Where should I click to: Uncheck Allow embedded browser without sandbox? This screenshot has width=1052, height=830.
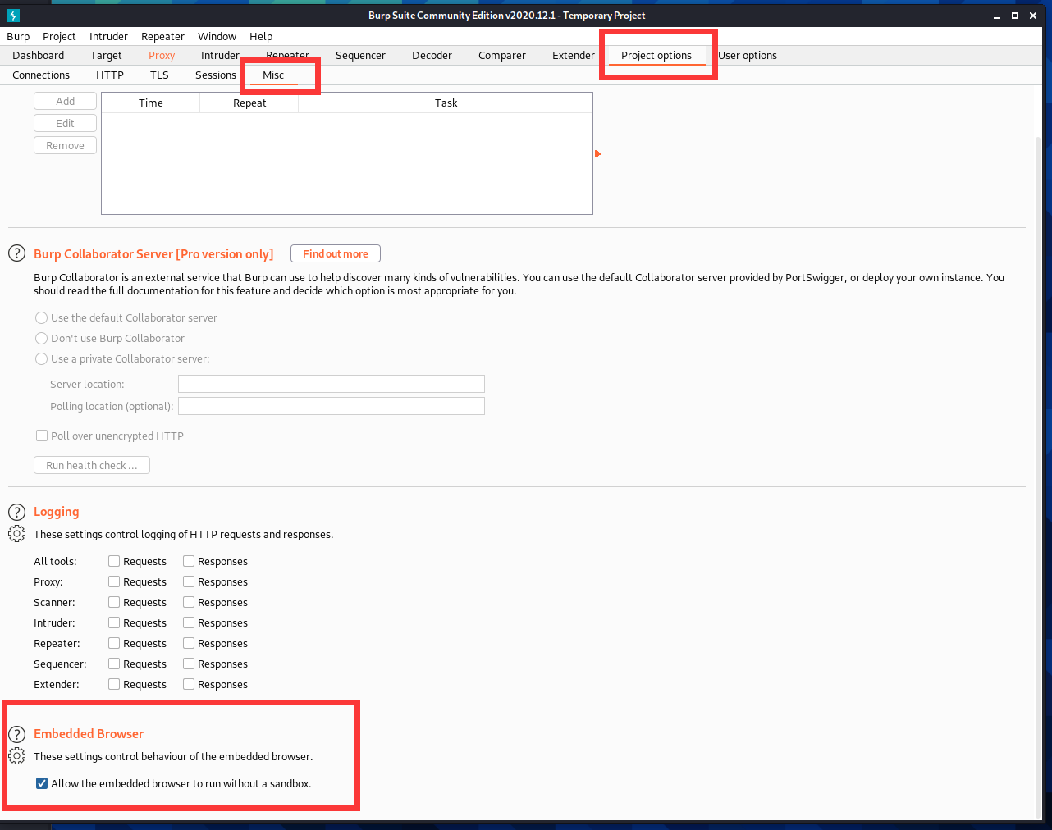click(42, 783)
